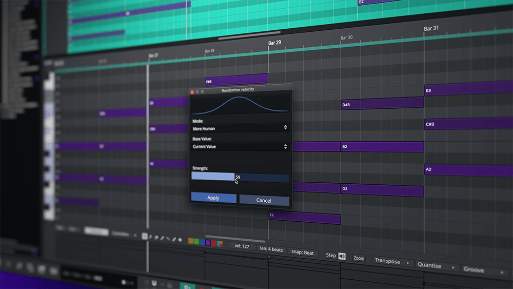Screen dimensions: 513x289
Task: Expand the Transpose menu
Action: (393, 261)
